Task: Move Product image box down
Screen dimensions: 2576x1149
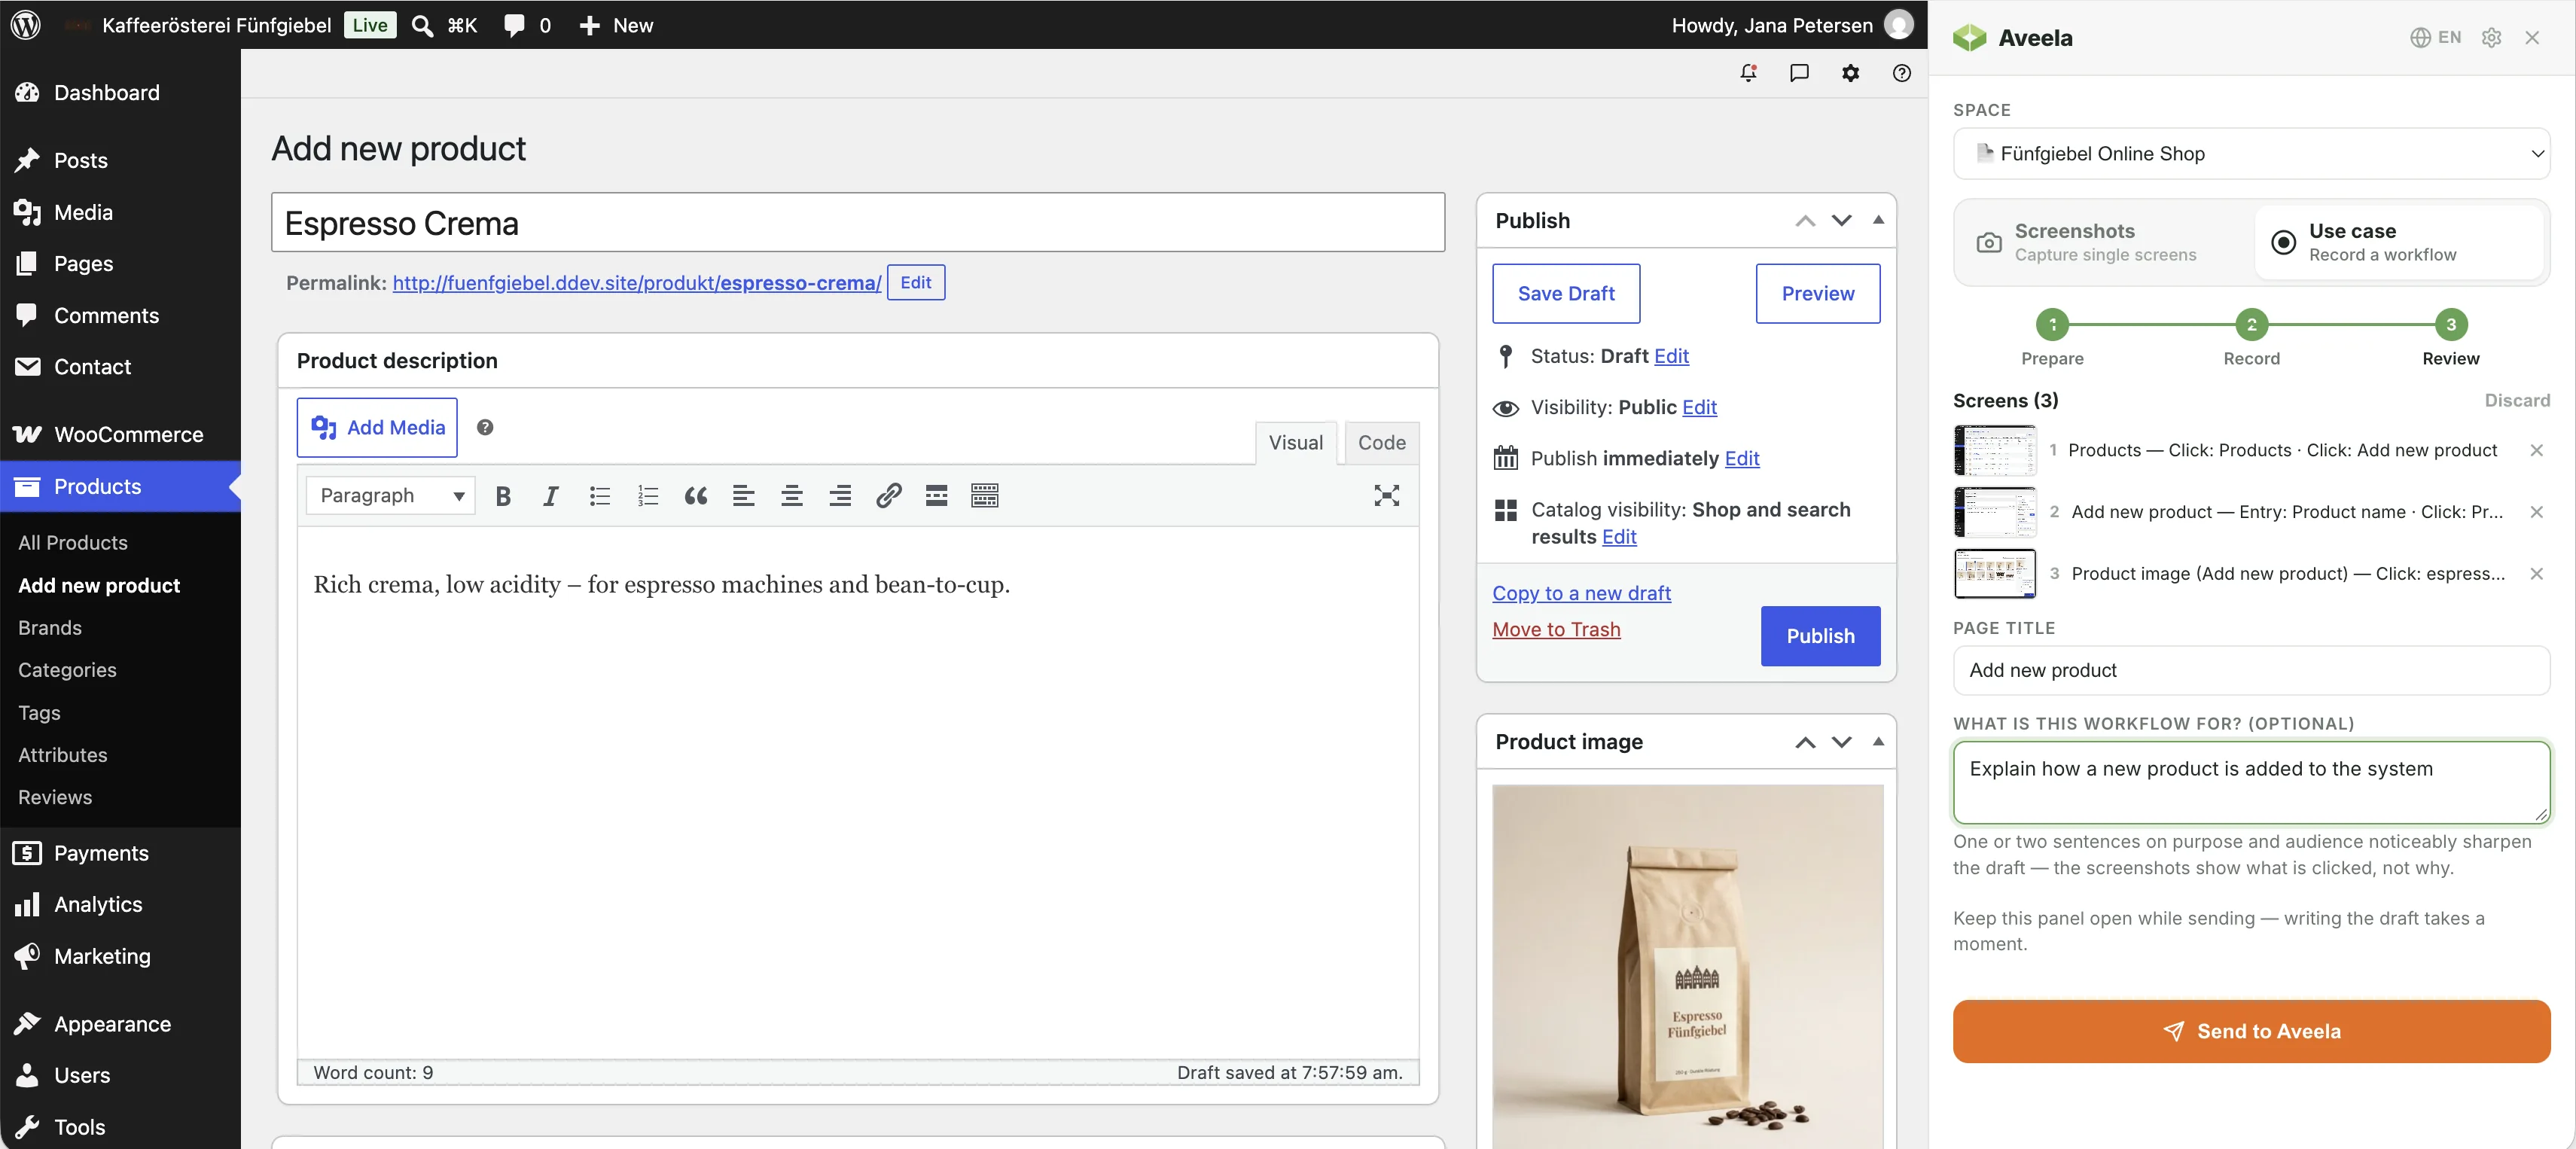Action: click(1842, 742)
